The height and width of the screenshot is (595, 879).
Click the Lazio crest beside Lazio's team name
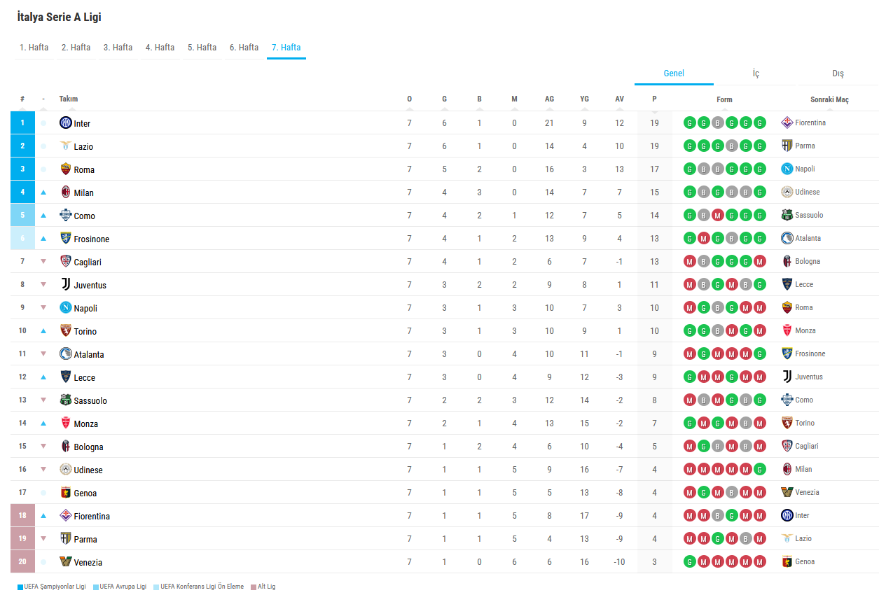pyautogui.click(x=66, y=146)
